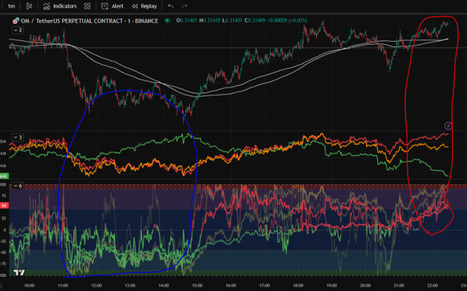Viewport: 467px width, 291px height.
Task: Open the 1m interval selector
Action: 11,6
